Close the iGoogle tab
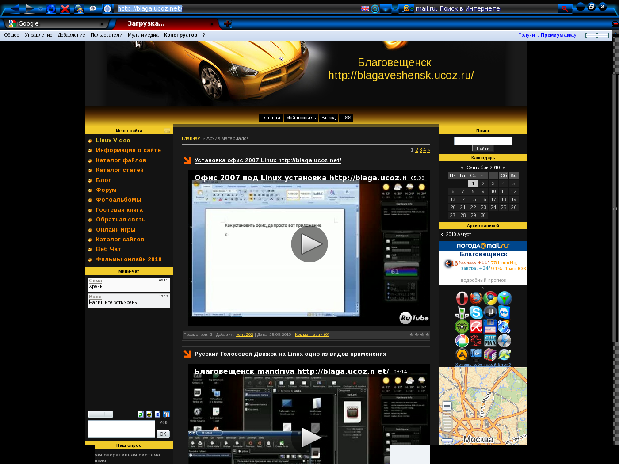The height and width of the screenshot is (464, 619). coord(102,24)
